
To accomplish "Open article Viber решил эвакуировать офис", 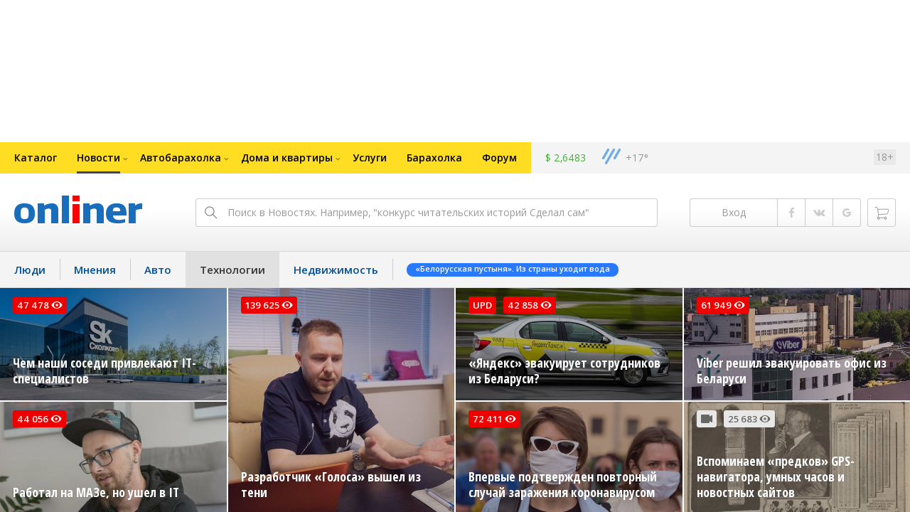I will [791, 371].
